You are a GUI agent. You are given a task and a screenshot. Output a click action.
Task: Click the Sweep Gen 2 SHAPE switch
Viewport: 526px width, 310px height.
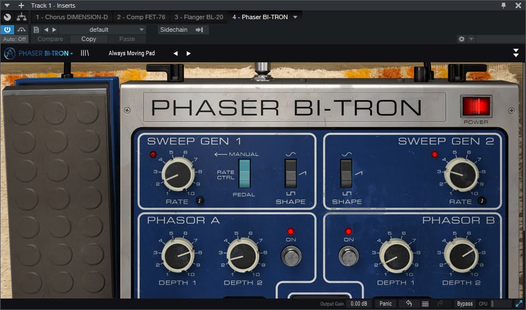pos(346,173)
